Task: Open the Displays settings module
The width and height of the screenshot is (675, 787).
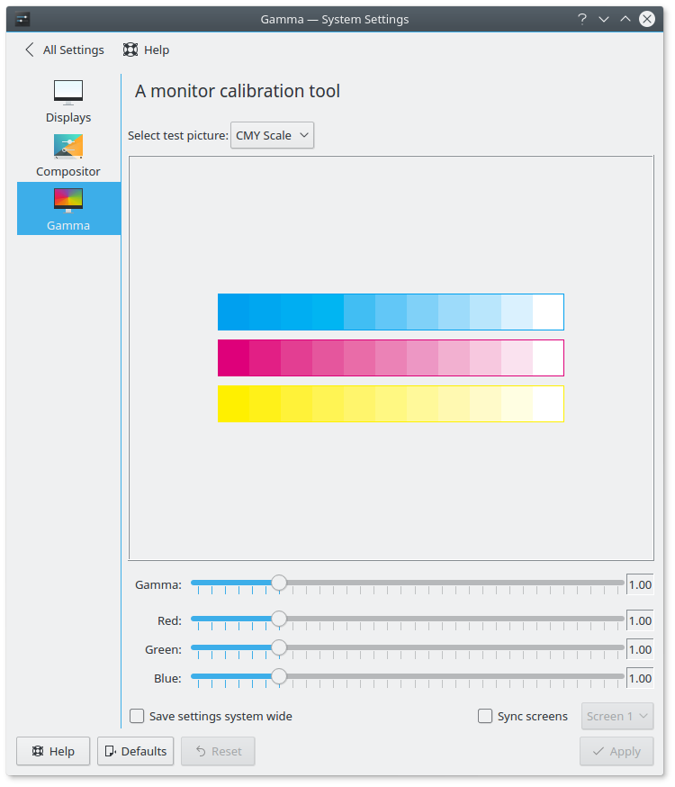Action: pyautogui.click(x=68, y=101)
